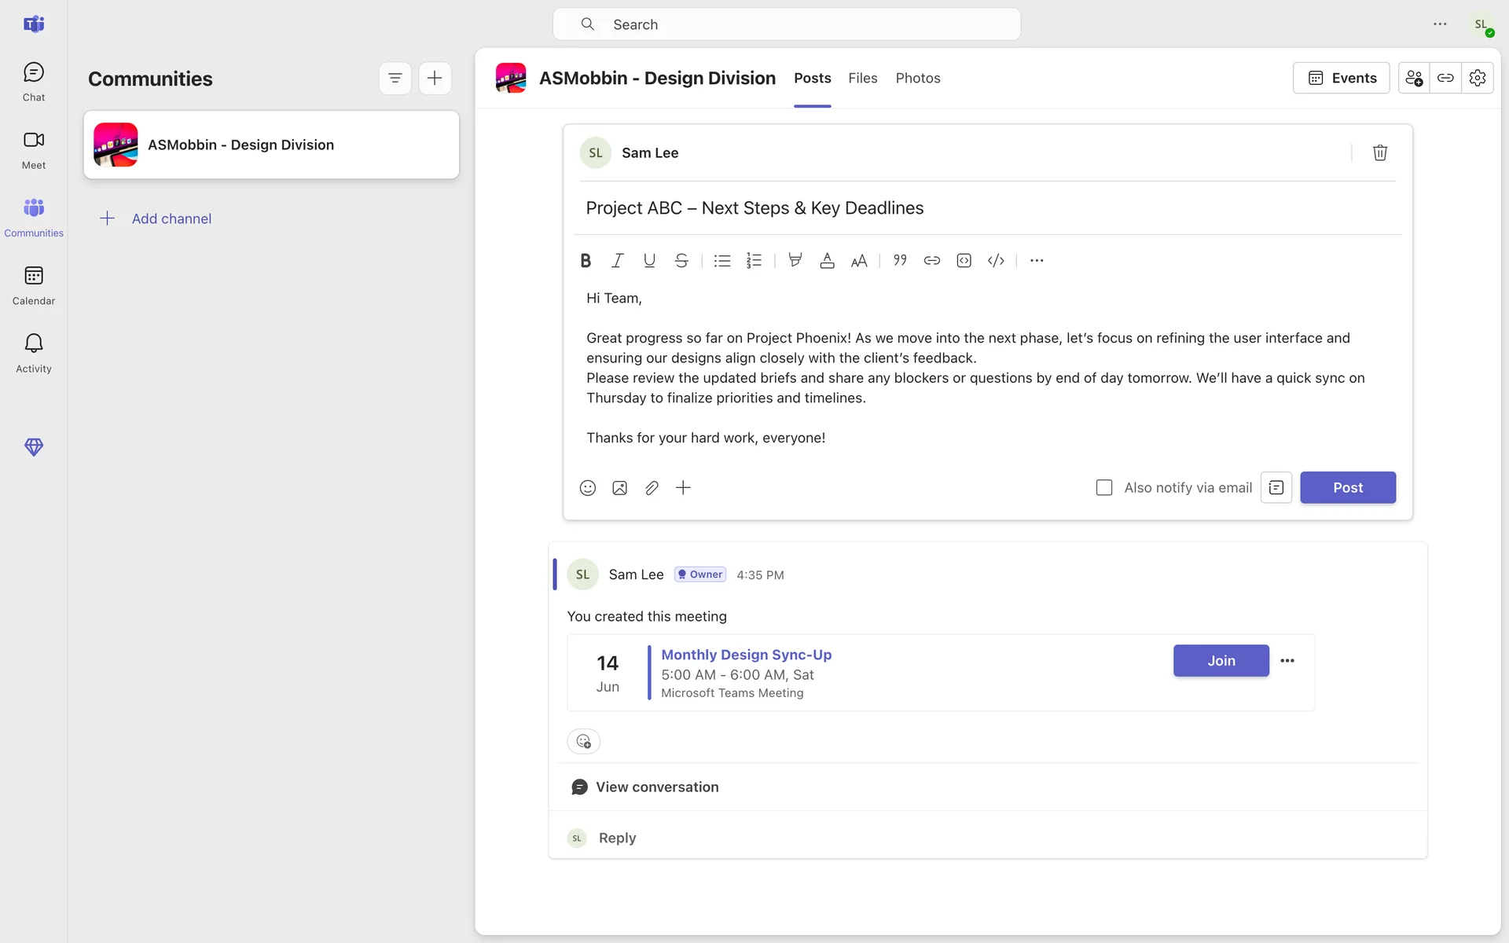Discard draft with trash icon
This screenshot has height=943, width=1509.
pos(1379,153)
